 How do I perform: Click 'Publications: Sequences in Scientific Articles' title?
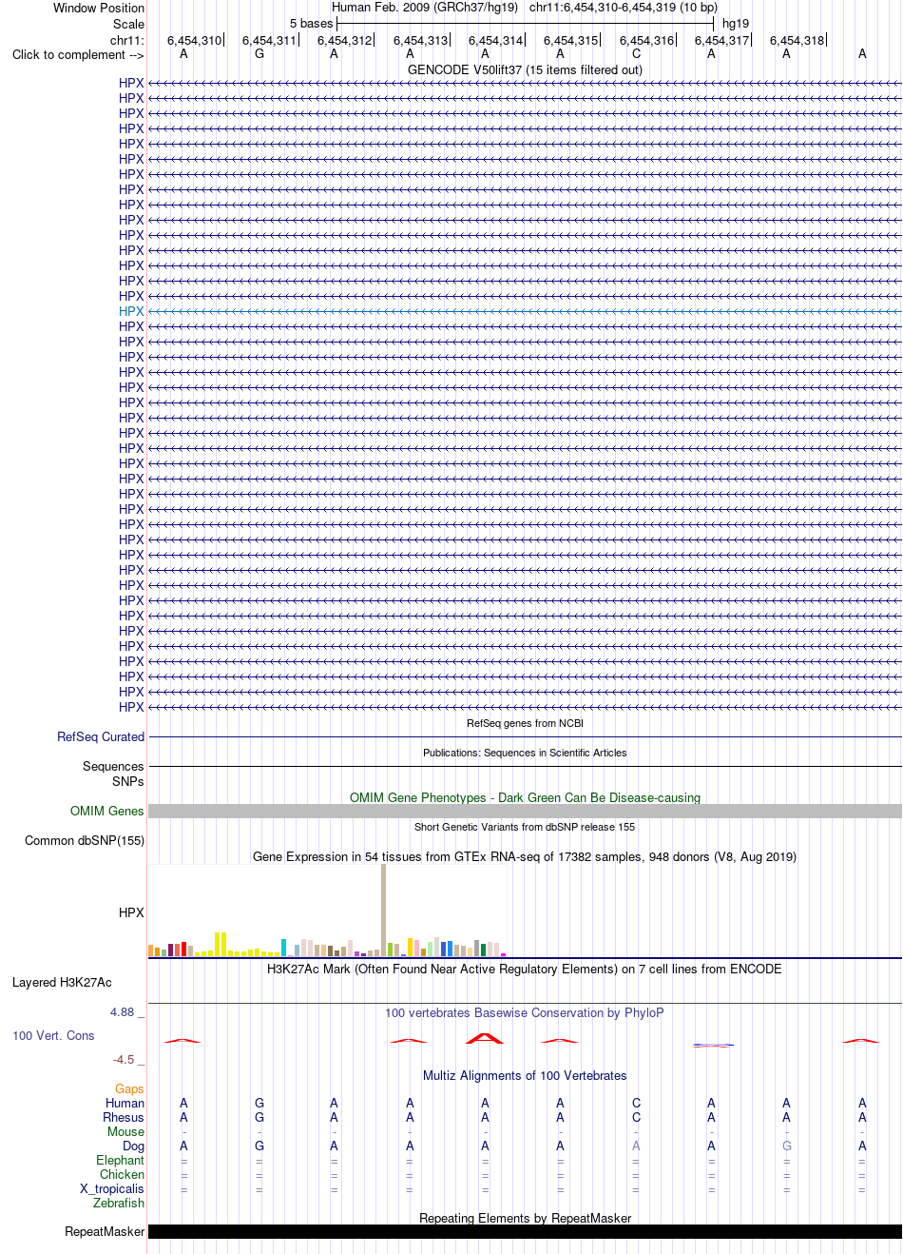click(525, 753)
